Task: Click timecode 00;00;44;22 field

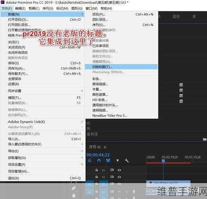Action: [98, 155]
